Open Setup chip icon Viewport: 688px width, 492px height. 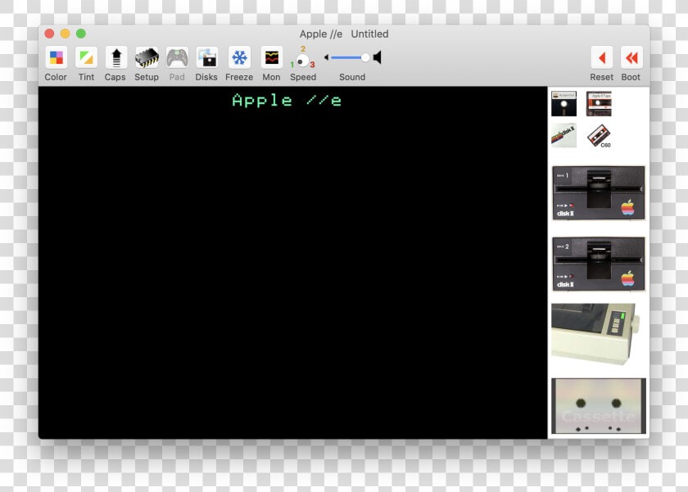(x=147, y=57)
